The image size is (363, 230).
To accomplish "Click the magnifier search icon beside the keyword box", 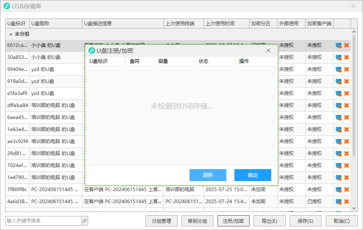I will pyautogui.click(x=85, y=220).
